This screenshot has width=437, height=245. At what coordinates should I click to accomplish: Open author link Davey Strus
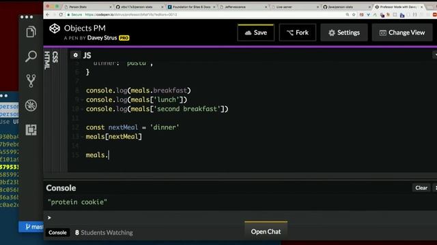pyautogui.click(x=102, y=38)
